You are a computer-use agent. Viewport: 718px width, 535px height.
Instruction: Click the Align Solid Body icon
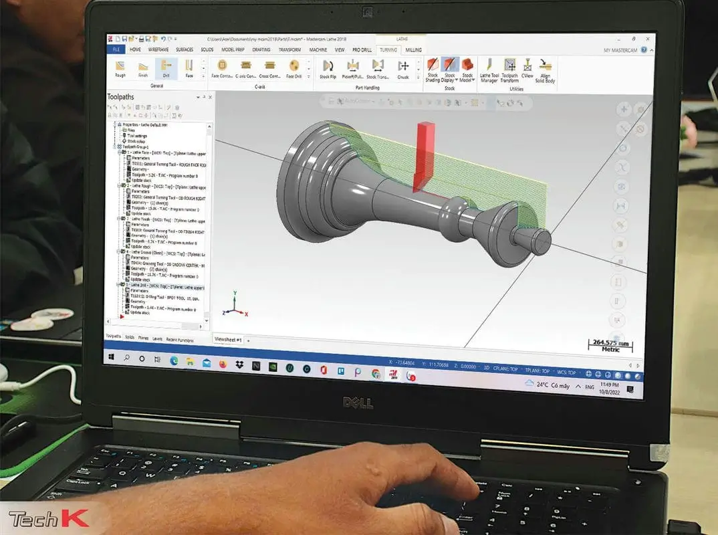pos(545,71)
